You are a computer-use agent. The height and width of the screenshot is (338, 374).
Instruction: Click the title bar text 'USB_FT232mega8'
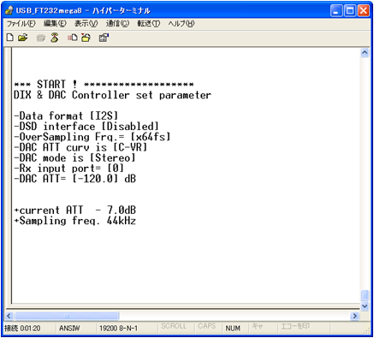pyautogui.click(x=49, y=10)
